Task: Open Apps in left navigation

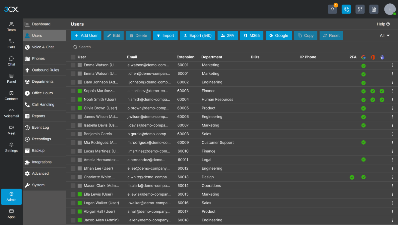Action: click(x=11, y=214)
